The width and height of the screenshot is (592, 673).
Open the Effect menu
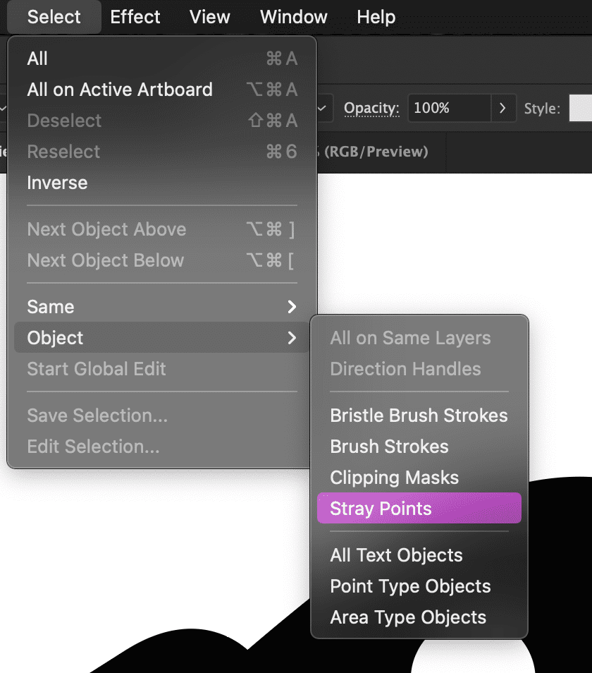pos(135,17)
